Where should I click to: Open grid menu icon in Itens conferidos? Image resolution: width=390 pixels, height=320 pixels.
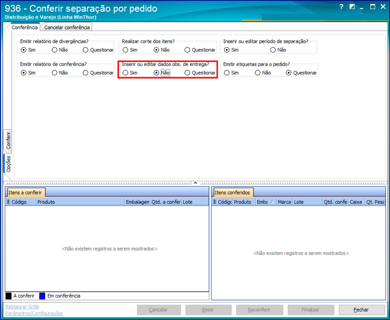(x=214, y=202)
